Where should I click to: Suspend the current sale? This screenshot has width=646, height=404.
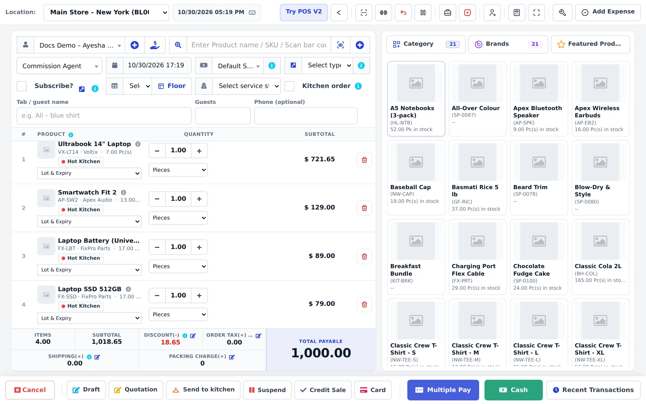click(x=267, y=390)
